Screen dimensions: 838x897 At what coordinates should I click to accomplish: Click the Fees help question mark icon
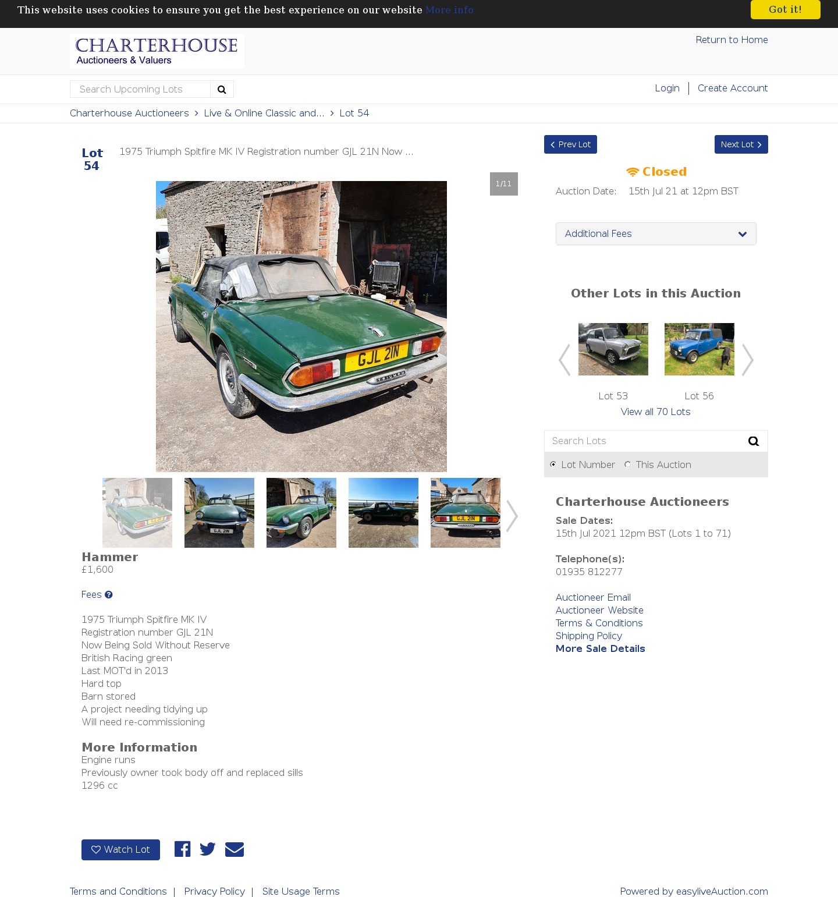click(x=108, y=595)
